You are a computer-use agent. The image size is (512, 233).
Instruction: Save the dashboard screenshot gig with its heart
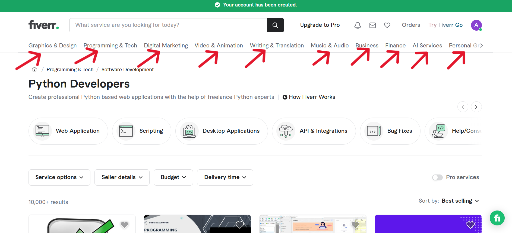pos(355,225)
